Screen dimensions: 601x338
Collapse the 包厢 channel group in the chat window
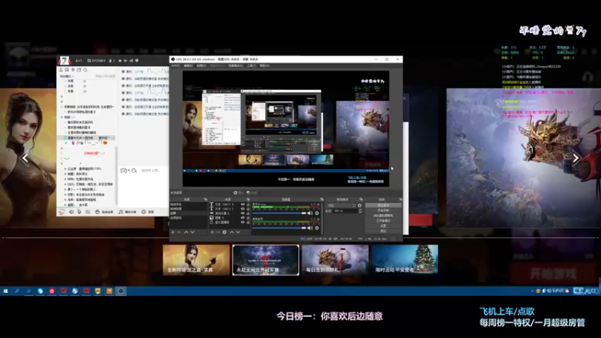[62, 117]
